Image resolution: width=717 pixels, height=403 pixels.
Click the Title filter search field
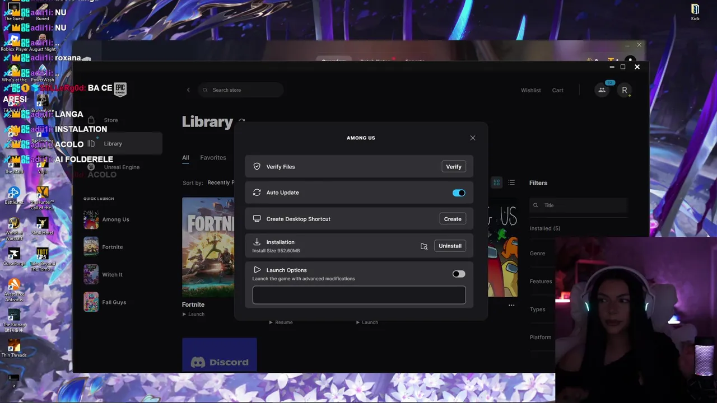578,205
